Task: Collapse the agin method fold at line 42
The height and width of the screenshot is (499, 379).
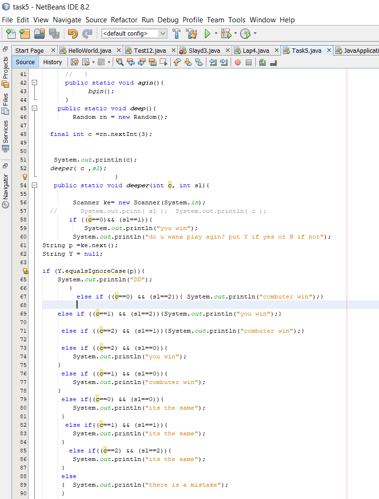Action: (34, 83)
